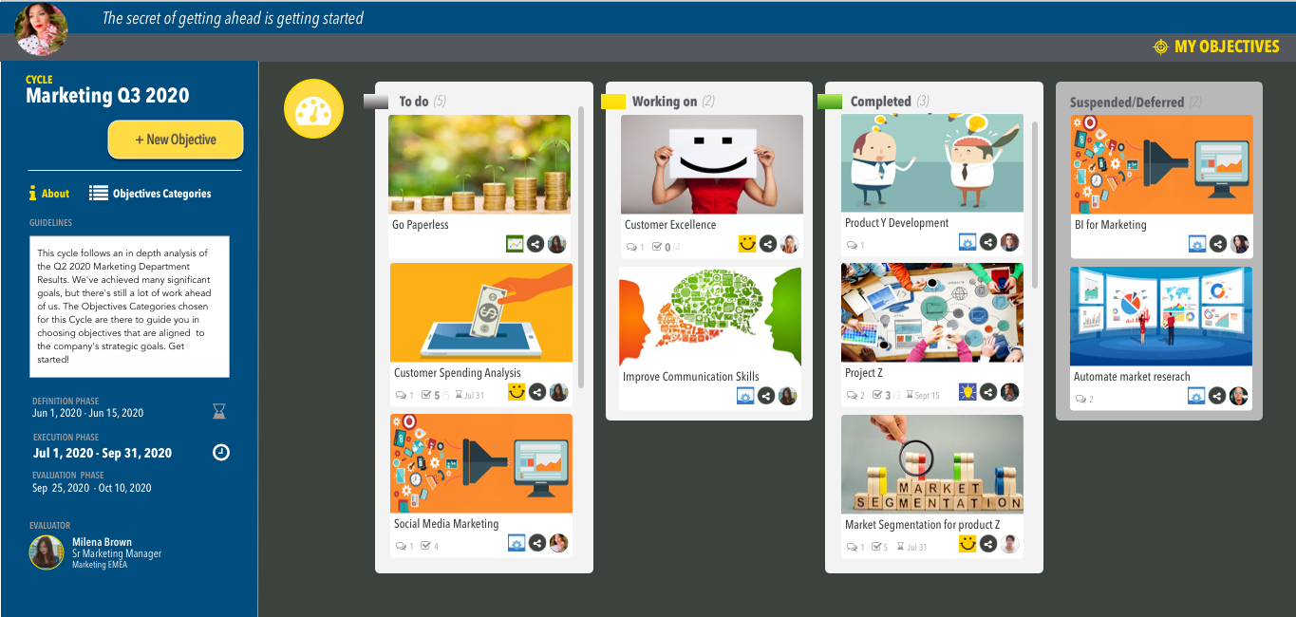Open the About tab in sidebar
Screen dimensions: 1296x617
pos(49,194)
